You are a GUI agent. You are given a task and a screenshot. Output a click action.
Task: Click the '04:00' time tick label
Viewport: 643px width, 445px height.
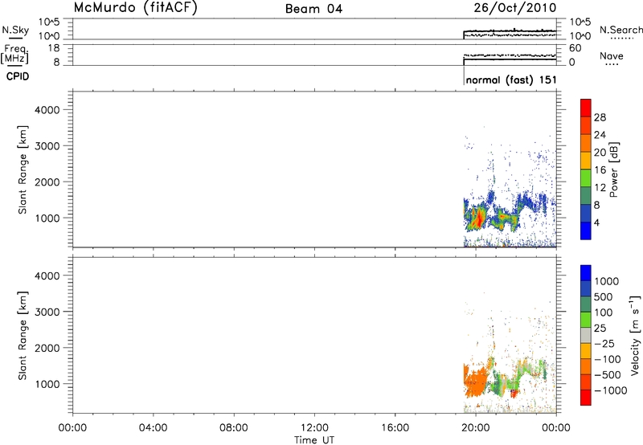pyautogui.click(x=154, y=428)
